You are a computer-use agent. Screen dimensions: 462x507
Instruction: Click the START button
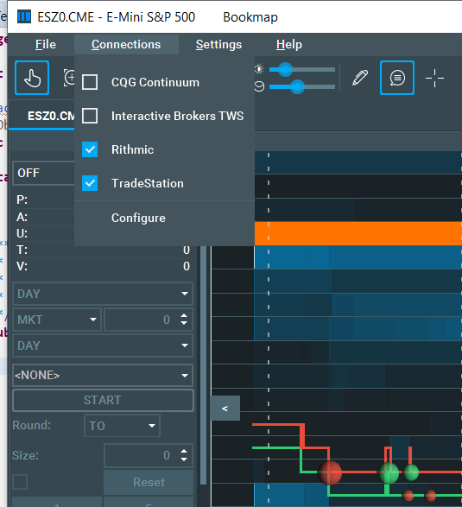coord(103,400)
